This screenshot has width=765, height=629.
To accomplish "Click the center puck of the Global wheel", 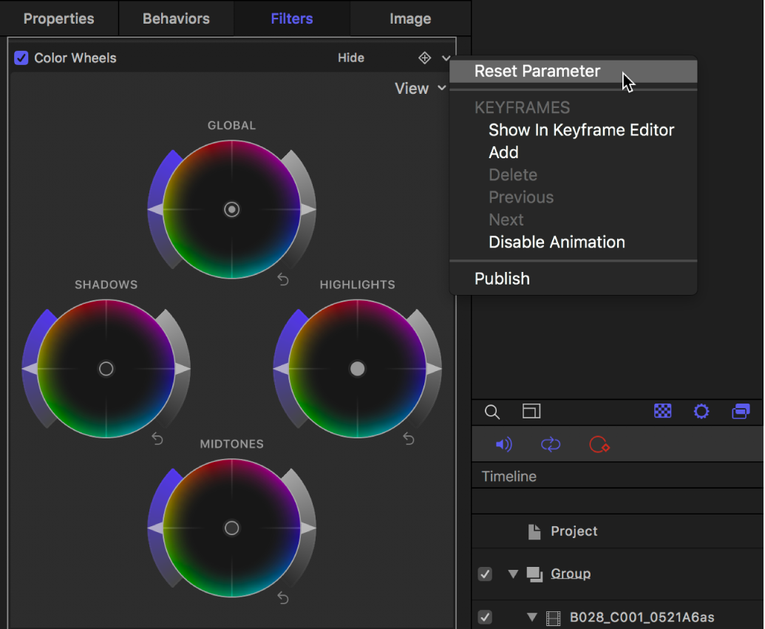I will tap(231, 209).
